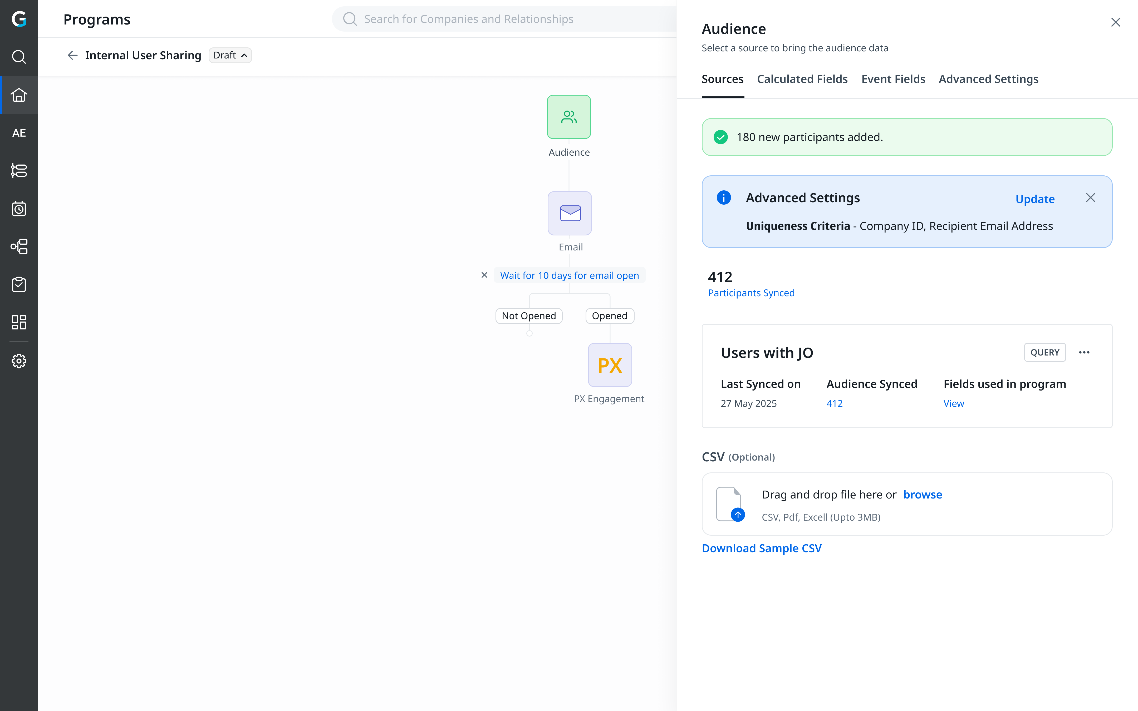1138x711 pixels.
Task: Click the QUERY button
Action: [1044, 352]
